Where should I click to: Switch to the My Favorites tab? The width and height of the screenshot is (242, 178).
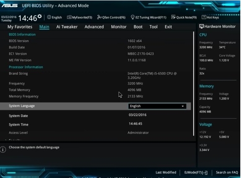click(x=20, y=27)
